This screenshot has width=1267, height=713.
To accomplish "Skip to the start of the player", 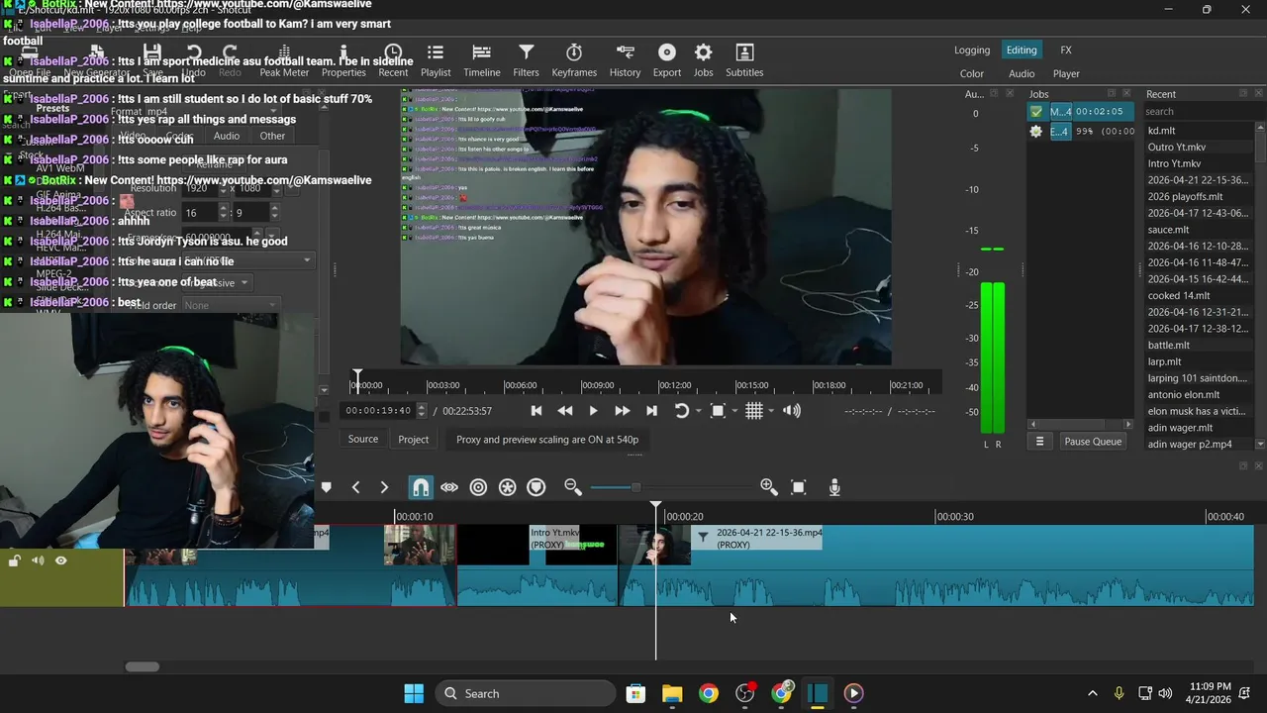I will point(536,411).
